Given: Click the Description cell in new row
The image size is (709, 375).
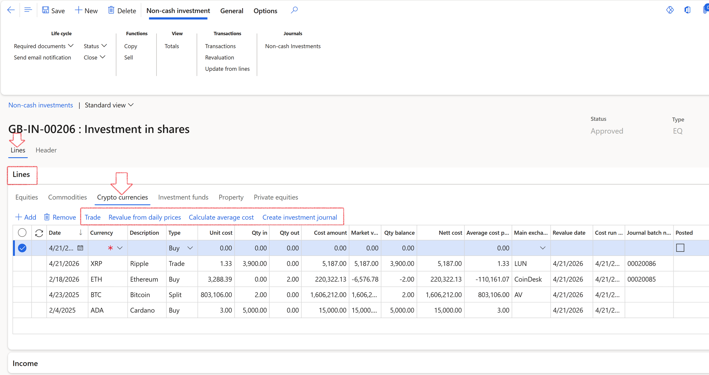Looking at the screenshot, I should pyautogui.click(x=147, y=248).
